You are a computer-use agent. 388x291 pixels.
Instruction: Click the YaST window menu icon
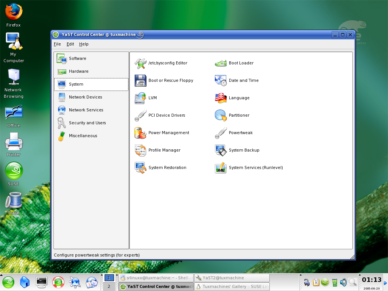pyautogui.click(x=56, y=34)
